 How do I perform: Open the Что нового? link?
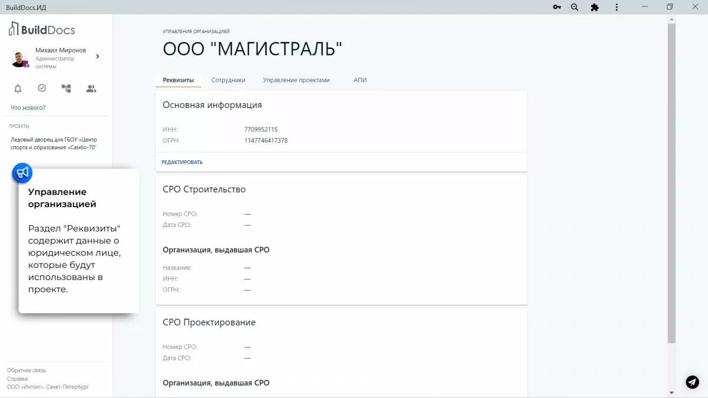point(27,107)
